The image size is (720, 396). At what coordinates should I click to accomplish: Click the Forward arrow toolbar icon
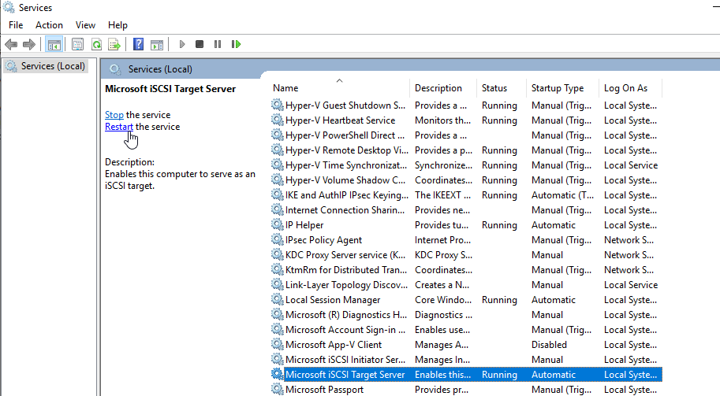pyautogui.click(x=29, y=44)
